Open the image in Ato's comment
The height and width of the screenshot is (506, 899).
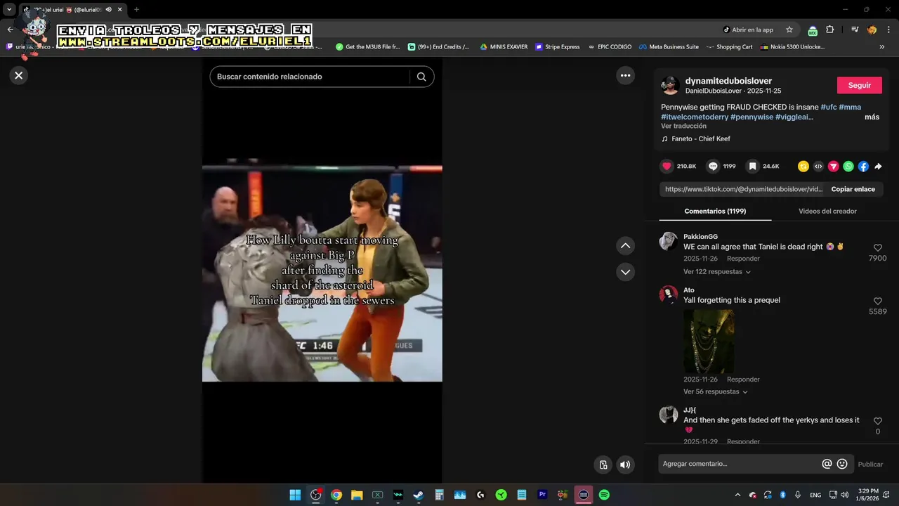(709, 341)
